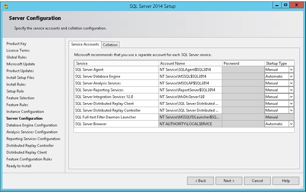Viewport: 306px width, 193px height.
Task: Switch to the Collation tab
Action: [x=110, y=45]
